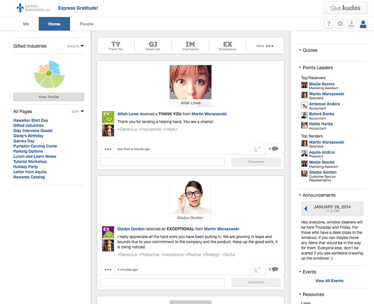Open the Hawaiian Shirt Day page

click(x=31, y=120)
